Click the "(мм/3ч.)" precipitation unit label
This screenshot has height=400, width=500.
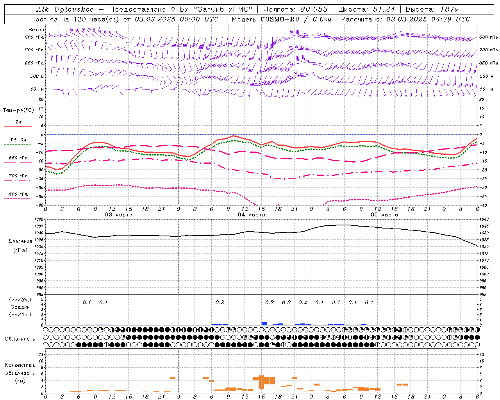[20, 300]
